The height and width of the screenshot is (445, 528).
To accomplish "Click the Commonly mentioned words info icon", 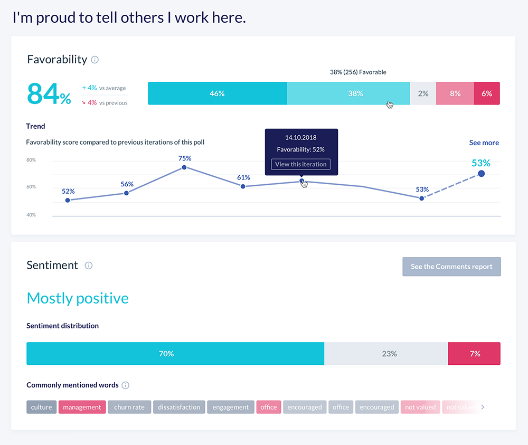I will [126, 385].
